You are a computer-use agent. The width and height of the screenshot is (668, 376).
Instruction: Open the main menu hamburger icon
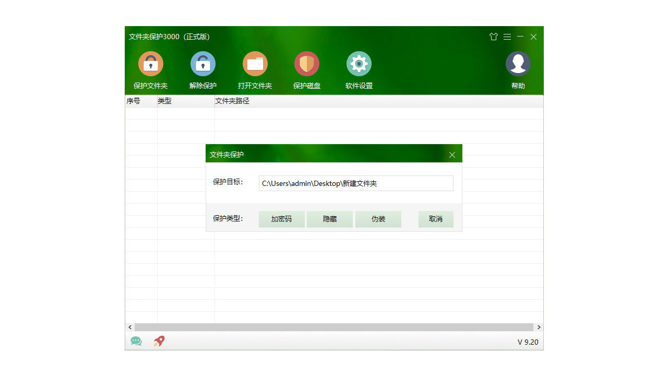point(507,37)
